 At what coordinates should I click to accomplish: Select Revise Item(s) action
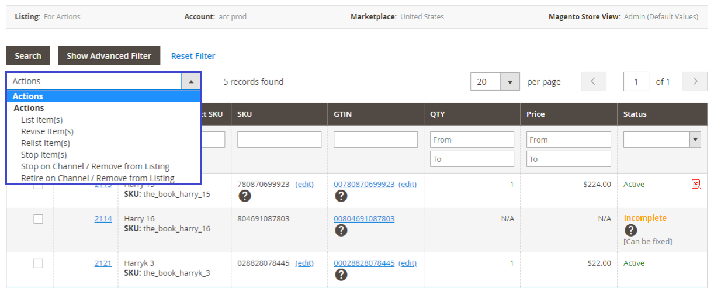pos(47,131)
